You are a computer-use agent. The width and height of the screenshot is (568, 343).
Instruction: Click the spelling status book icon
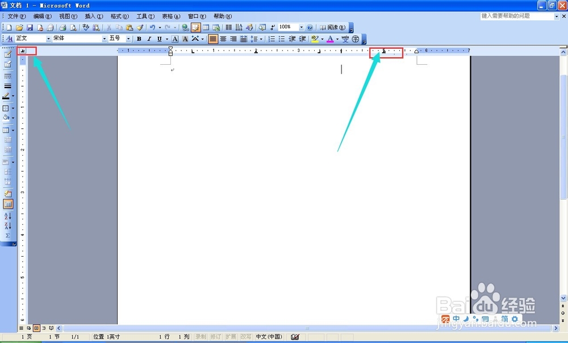pos(295,337)
